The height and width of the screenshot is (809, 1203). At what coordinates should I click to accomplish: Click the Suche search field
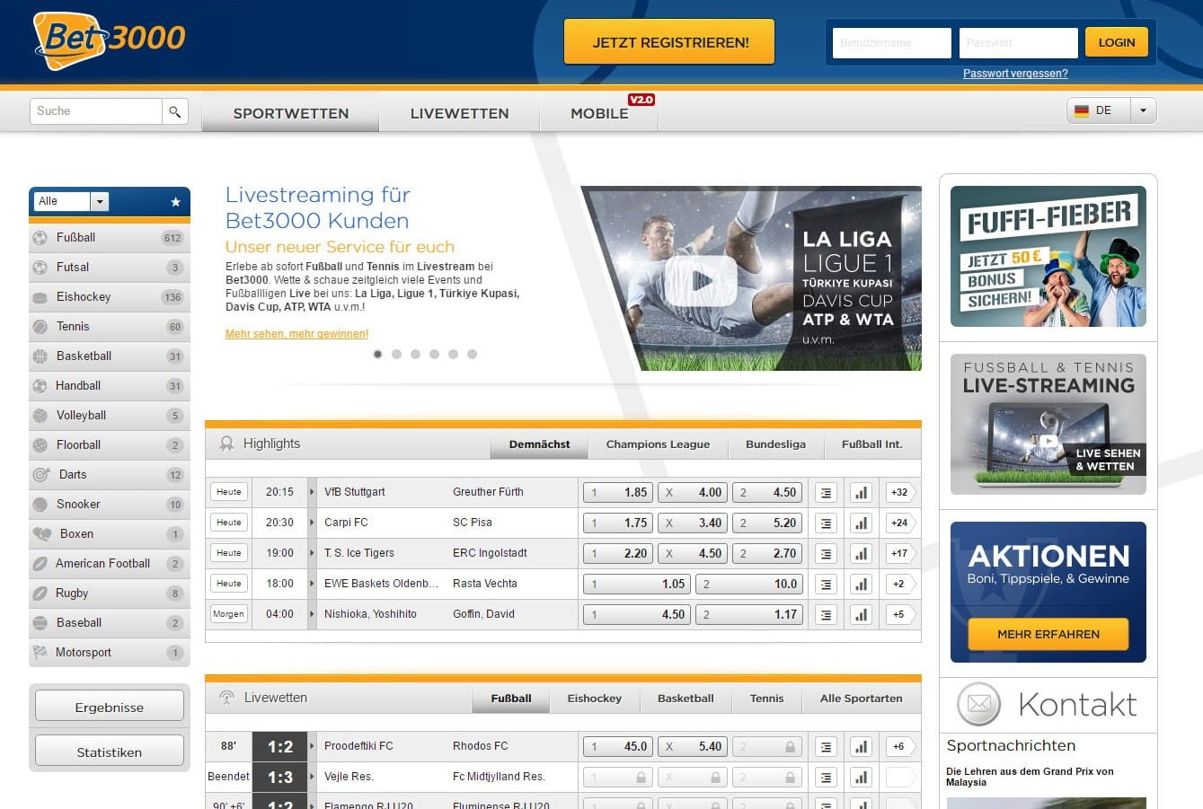[96, 111]
